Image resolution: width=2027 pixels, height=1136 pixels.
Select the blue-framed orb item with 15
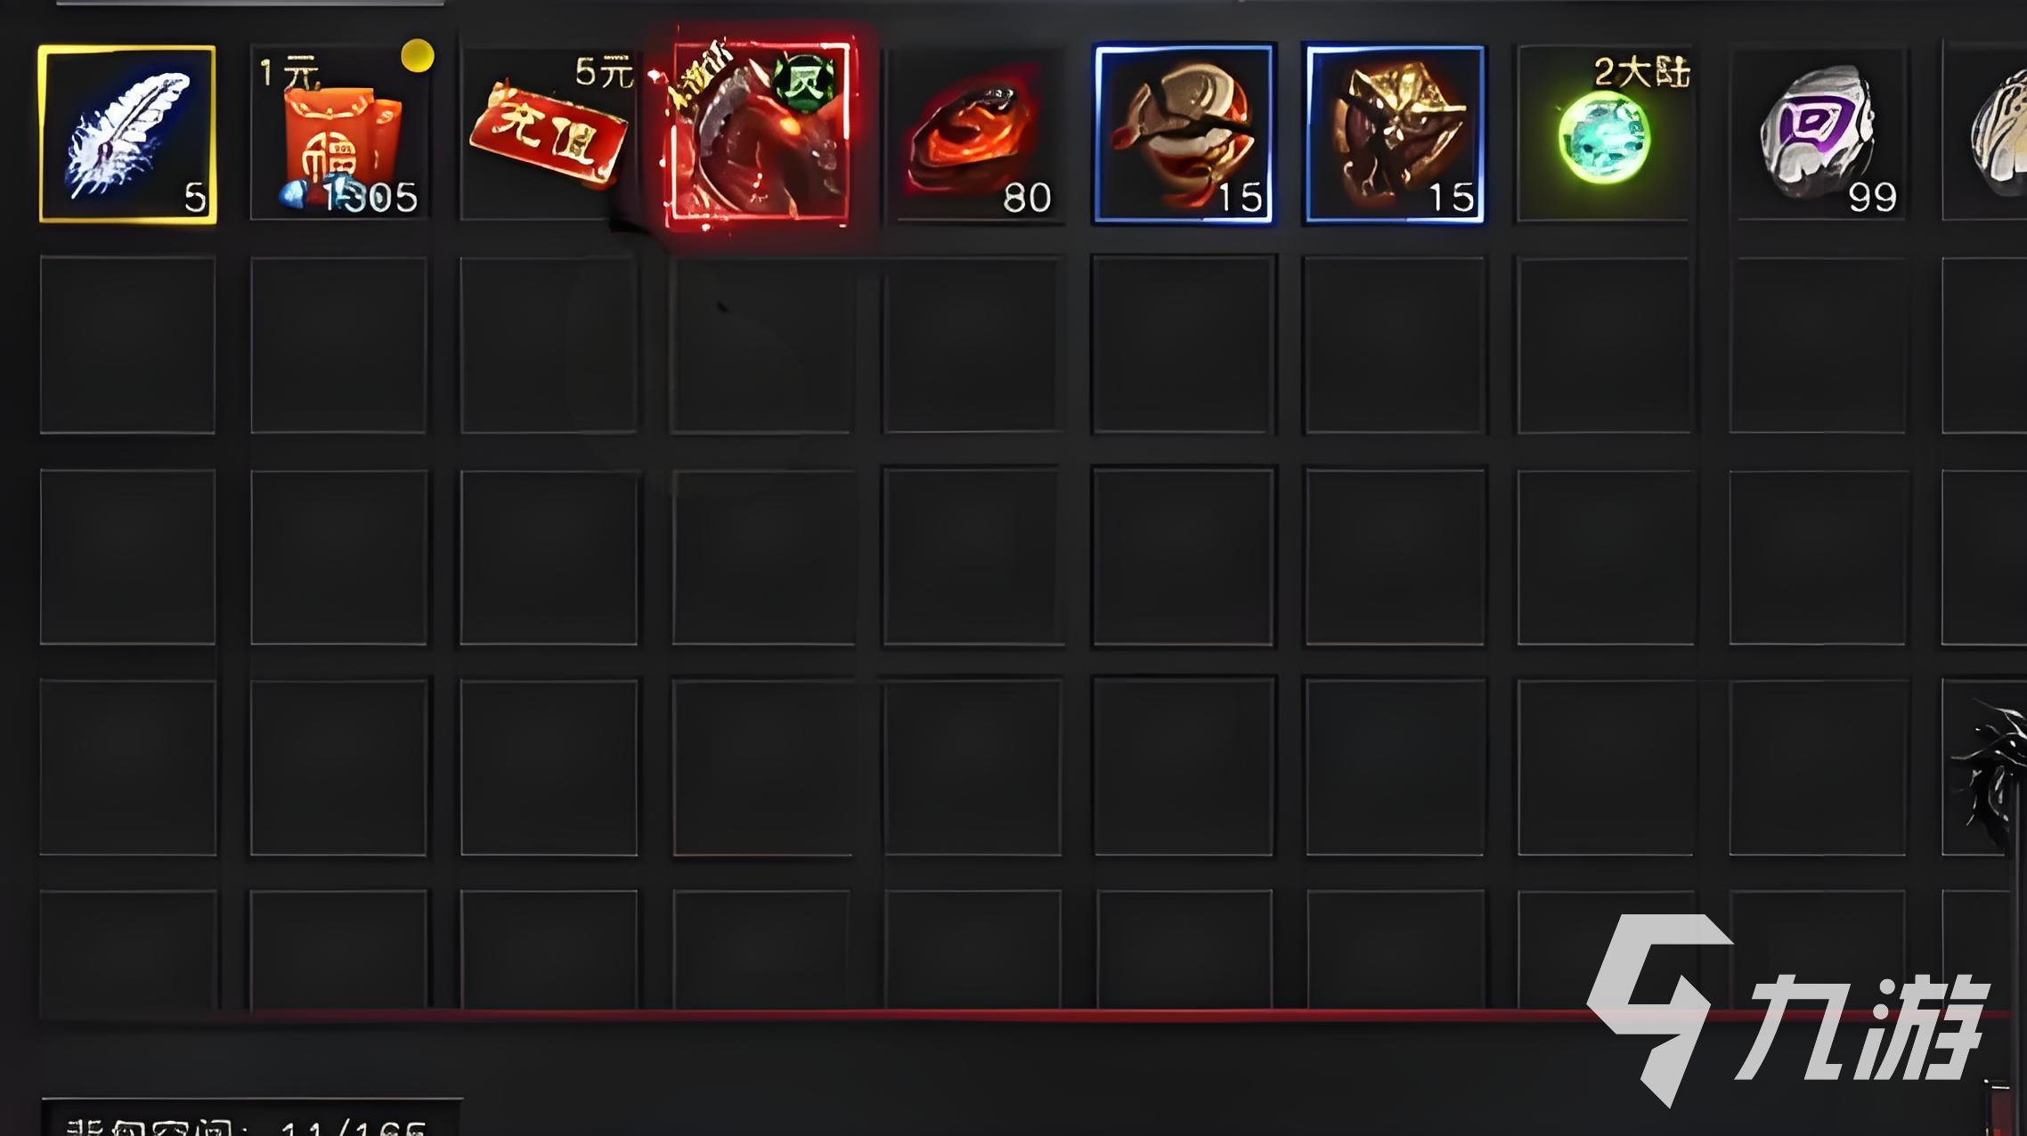pos(1184,134)
